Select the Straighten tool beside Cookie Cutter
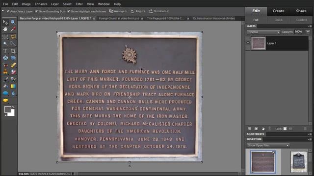The height and width of the screenshot is (176, 314). (x=13, y=58)
